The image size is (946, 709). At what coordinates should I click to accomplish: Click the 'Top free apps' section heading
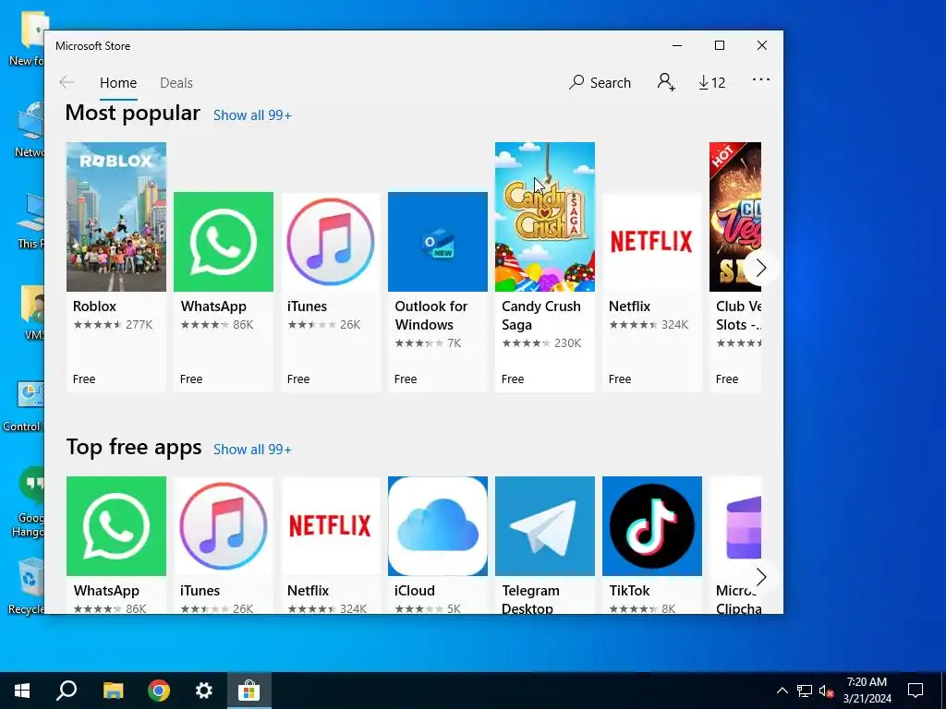[x=134, y=448]
